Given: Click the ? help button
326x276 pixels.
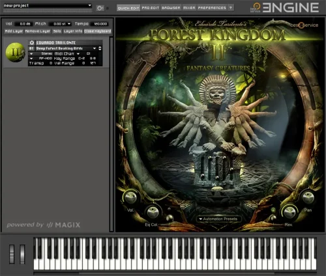Looking at the screenshot, I should tap(231, 8).
